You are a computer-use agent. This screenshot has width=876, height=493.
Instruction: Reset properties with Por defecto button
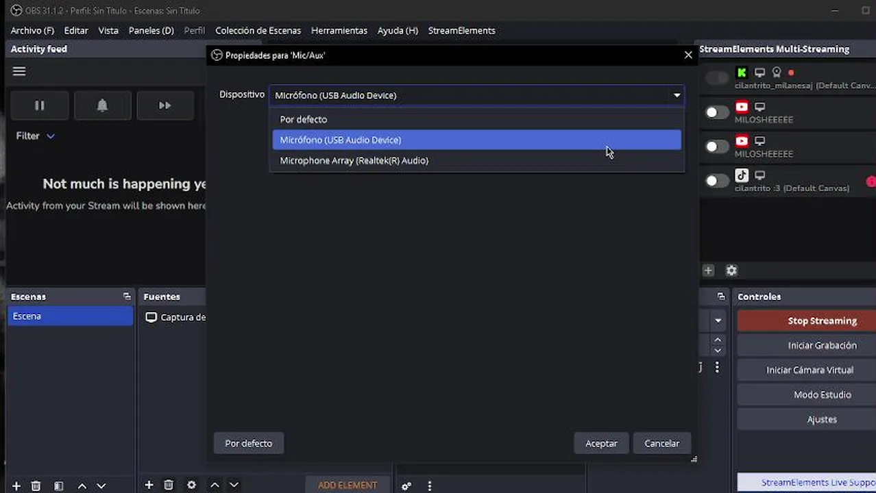click(248, 444)
